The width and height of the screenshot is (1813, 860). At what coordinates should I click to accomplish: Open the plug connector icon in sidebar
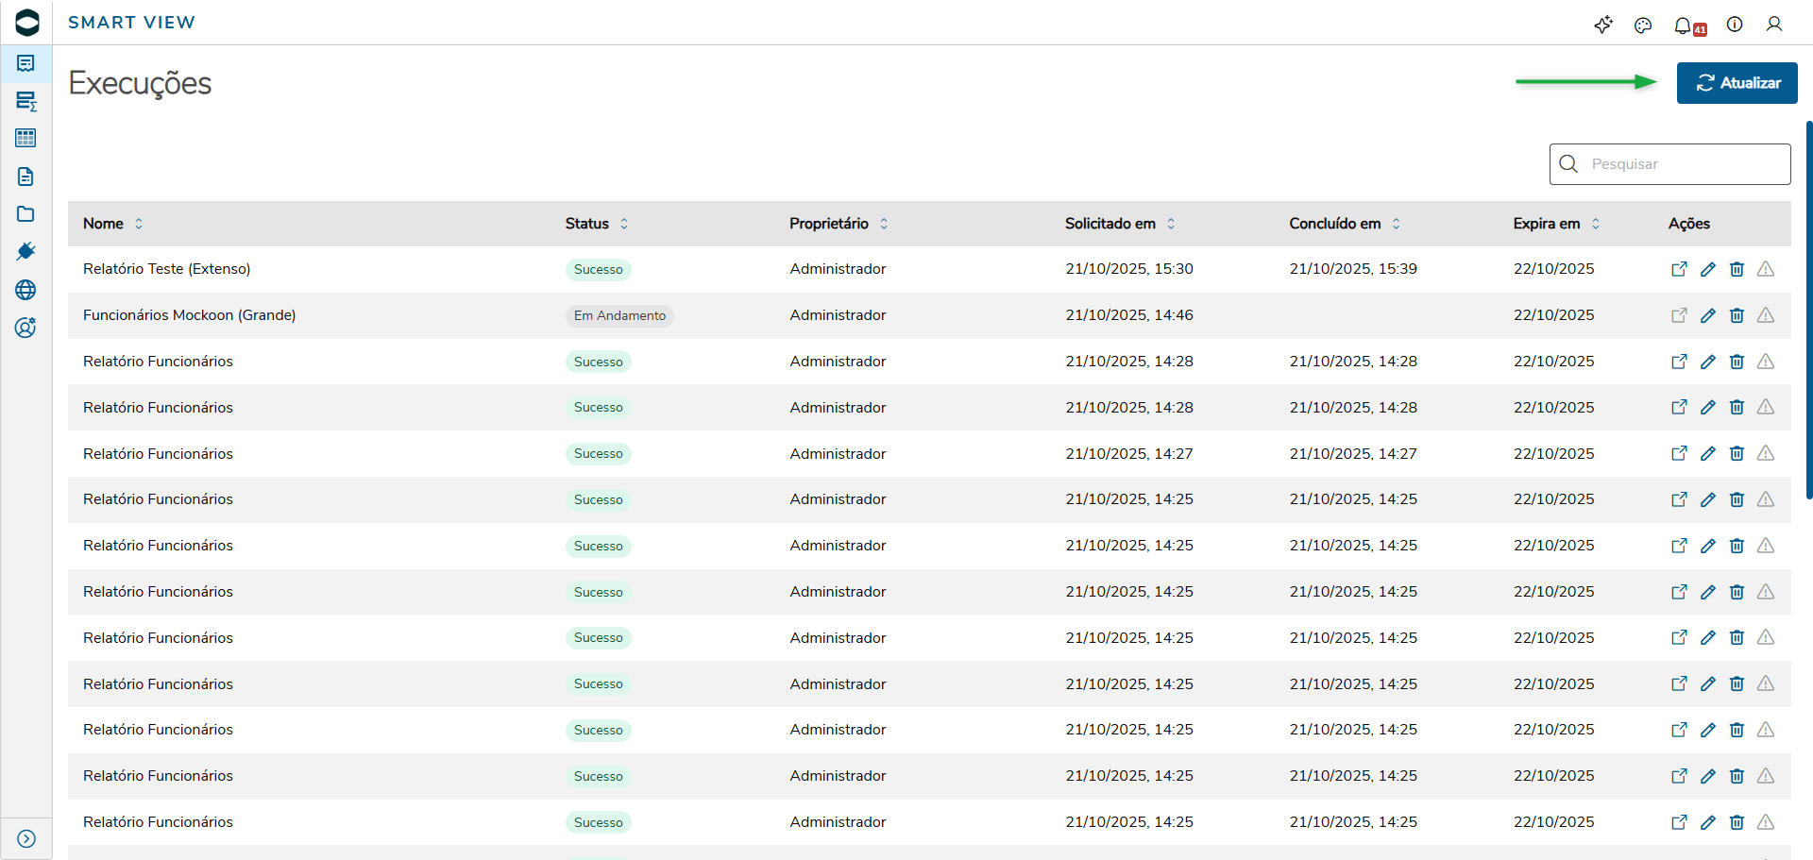pos(25,251)
